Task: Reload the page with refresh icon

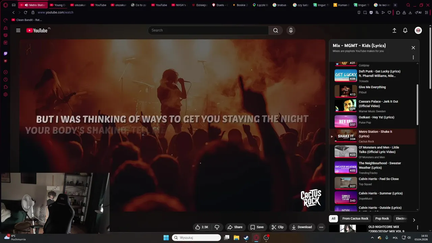Action: coord(26,12)
